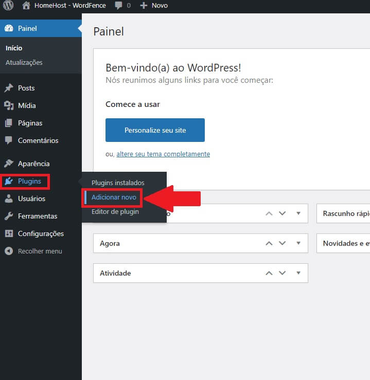Click the Painel dashboard gauge icon
The image size is (370, 380).
click(9, 28)
